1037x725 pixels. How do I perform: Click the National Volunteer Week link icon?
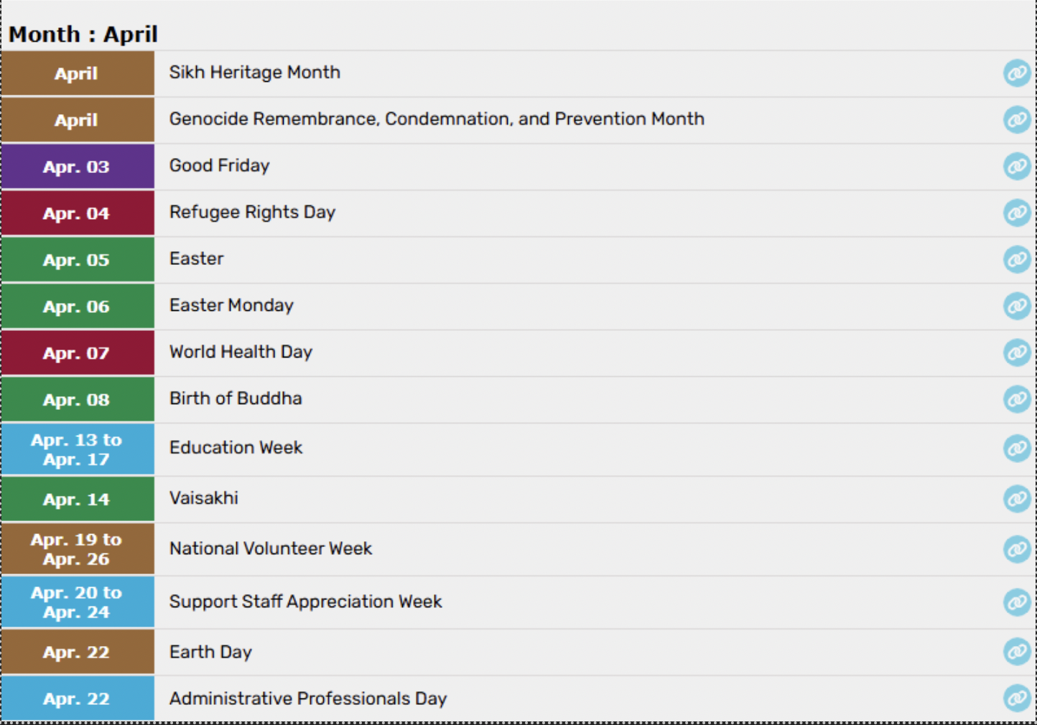(1017, 549)
